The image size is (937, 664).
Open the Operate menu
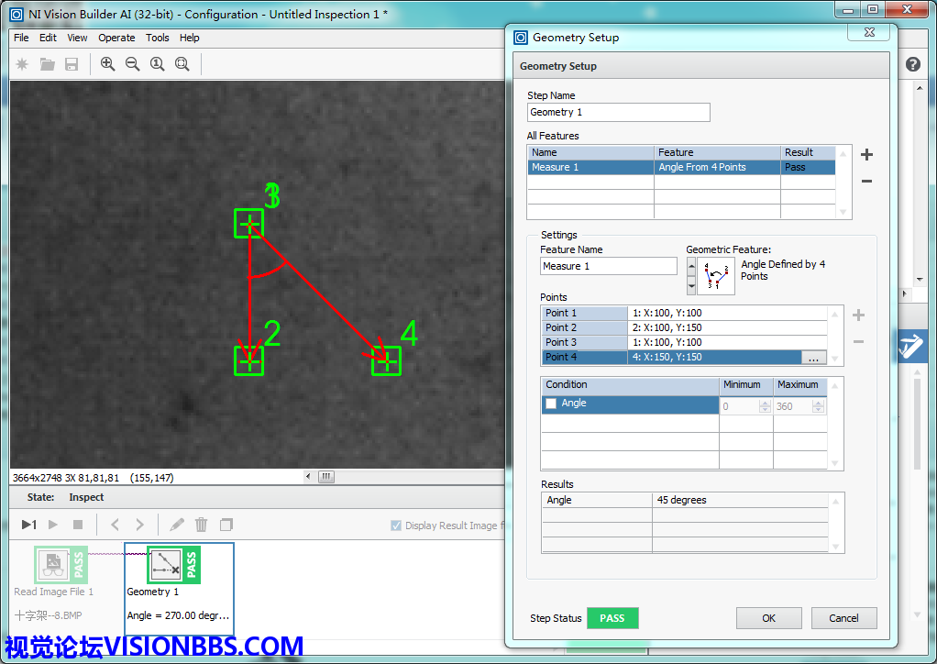[116, 38]
